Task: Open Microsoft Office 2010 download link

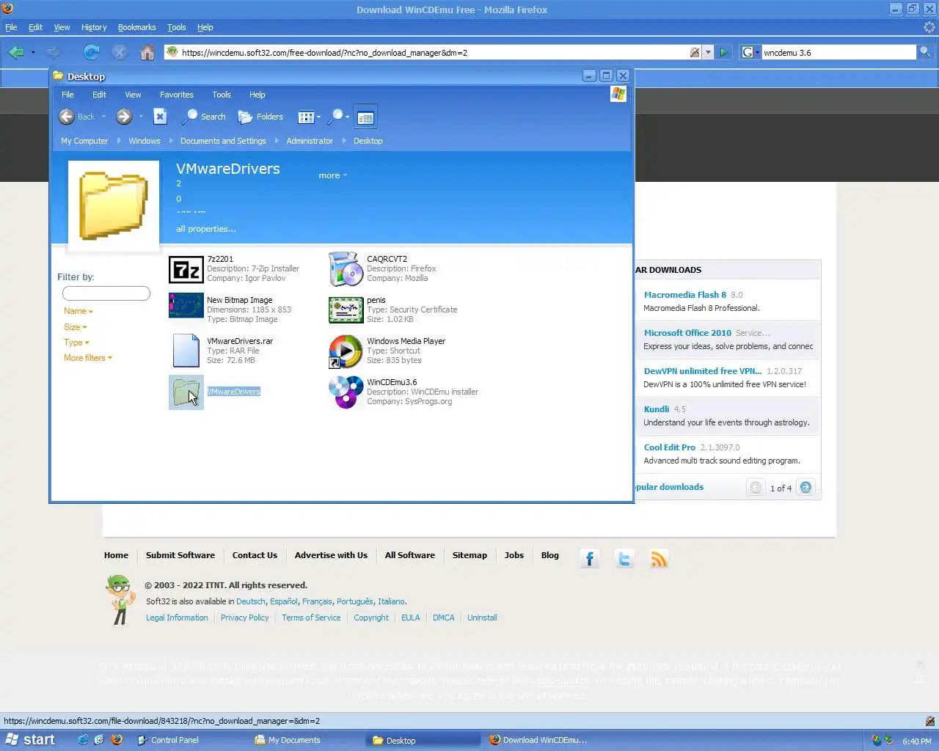Action: tap(687, 333)
